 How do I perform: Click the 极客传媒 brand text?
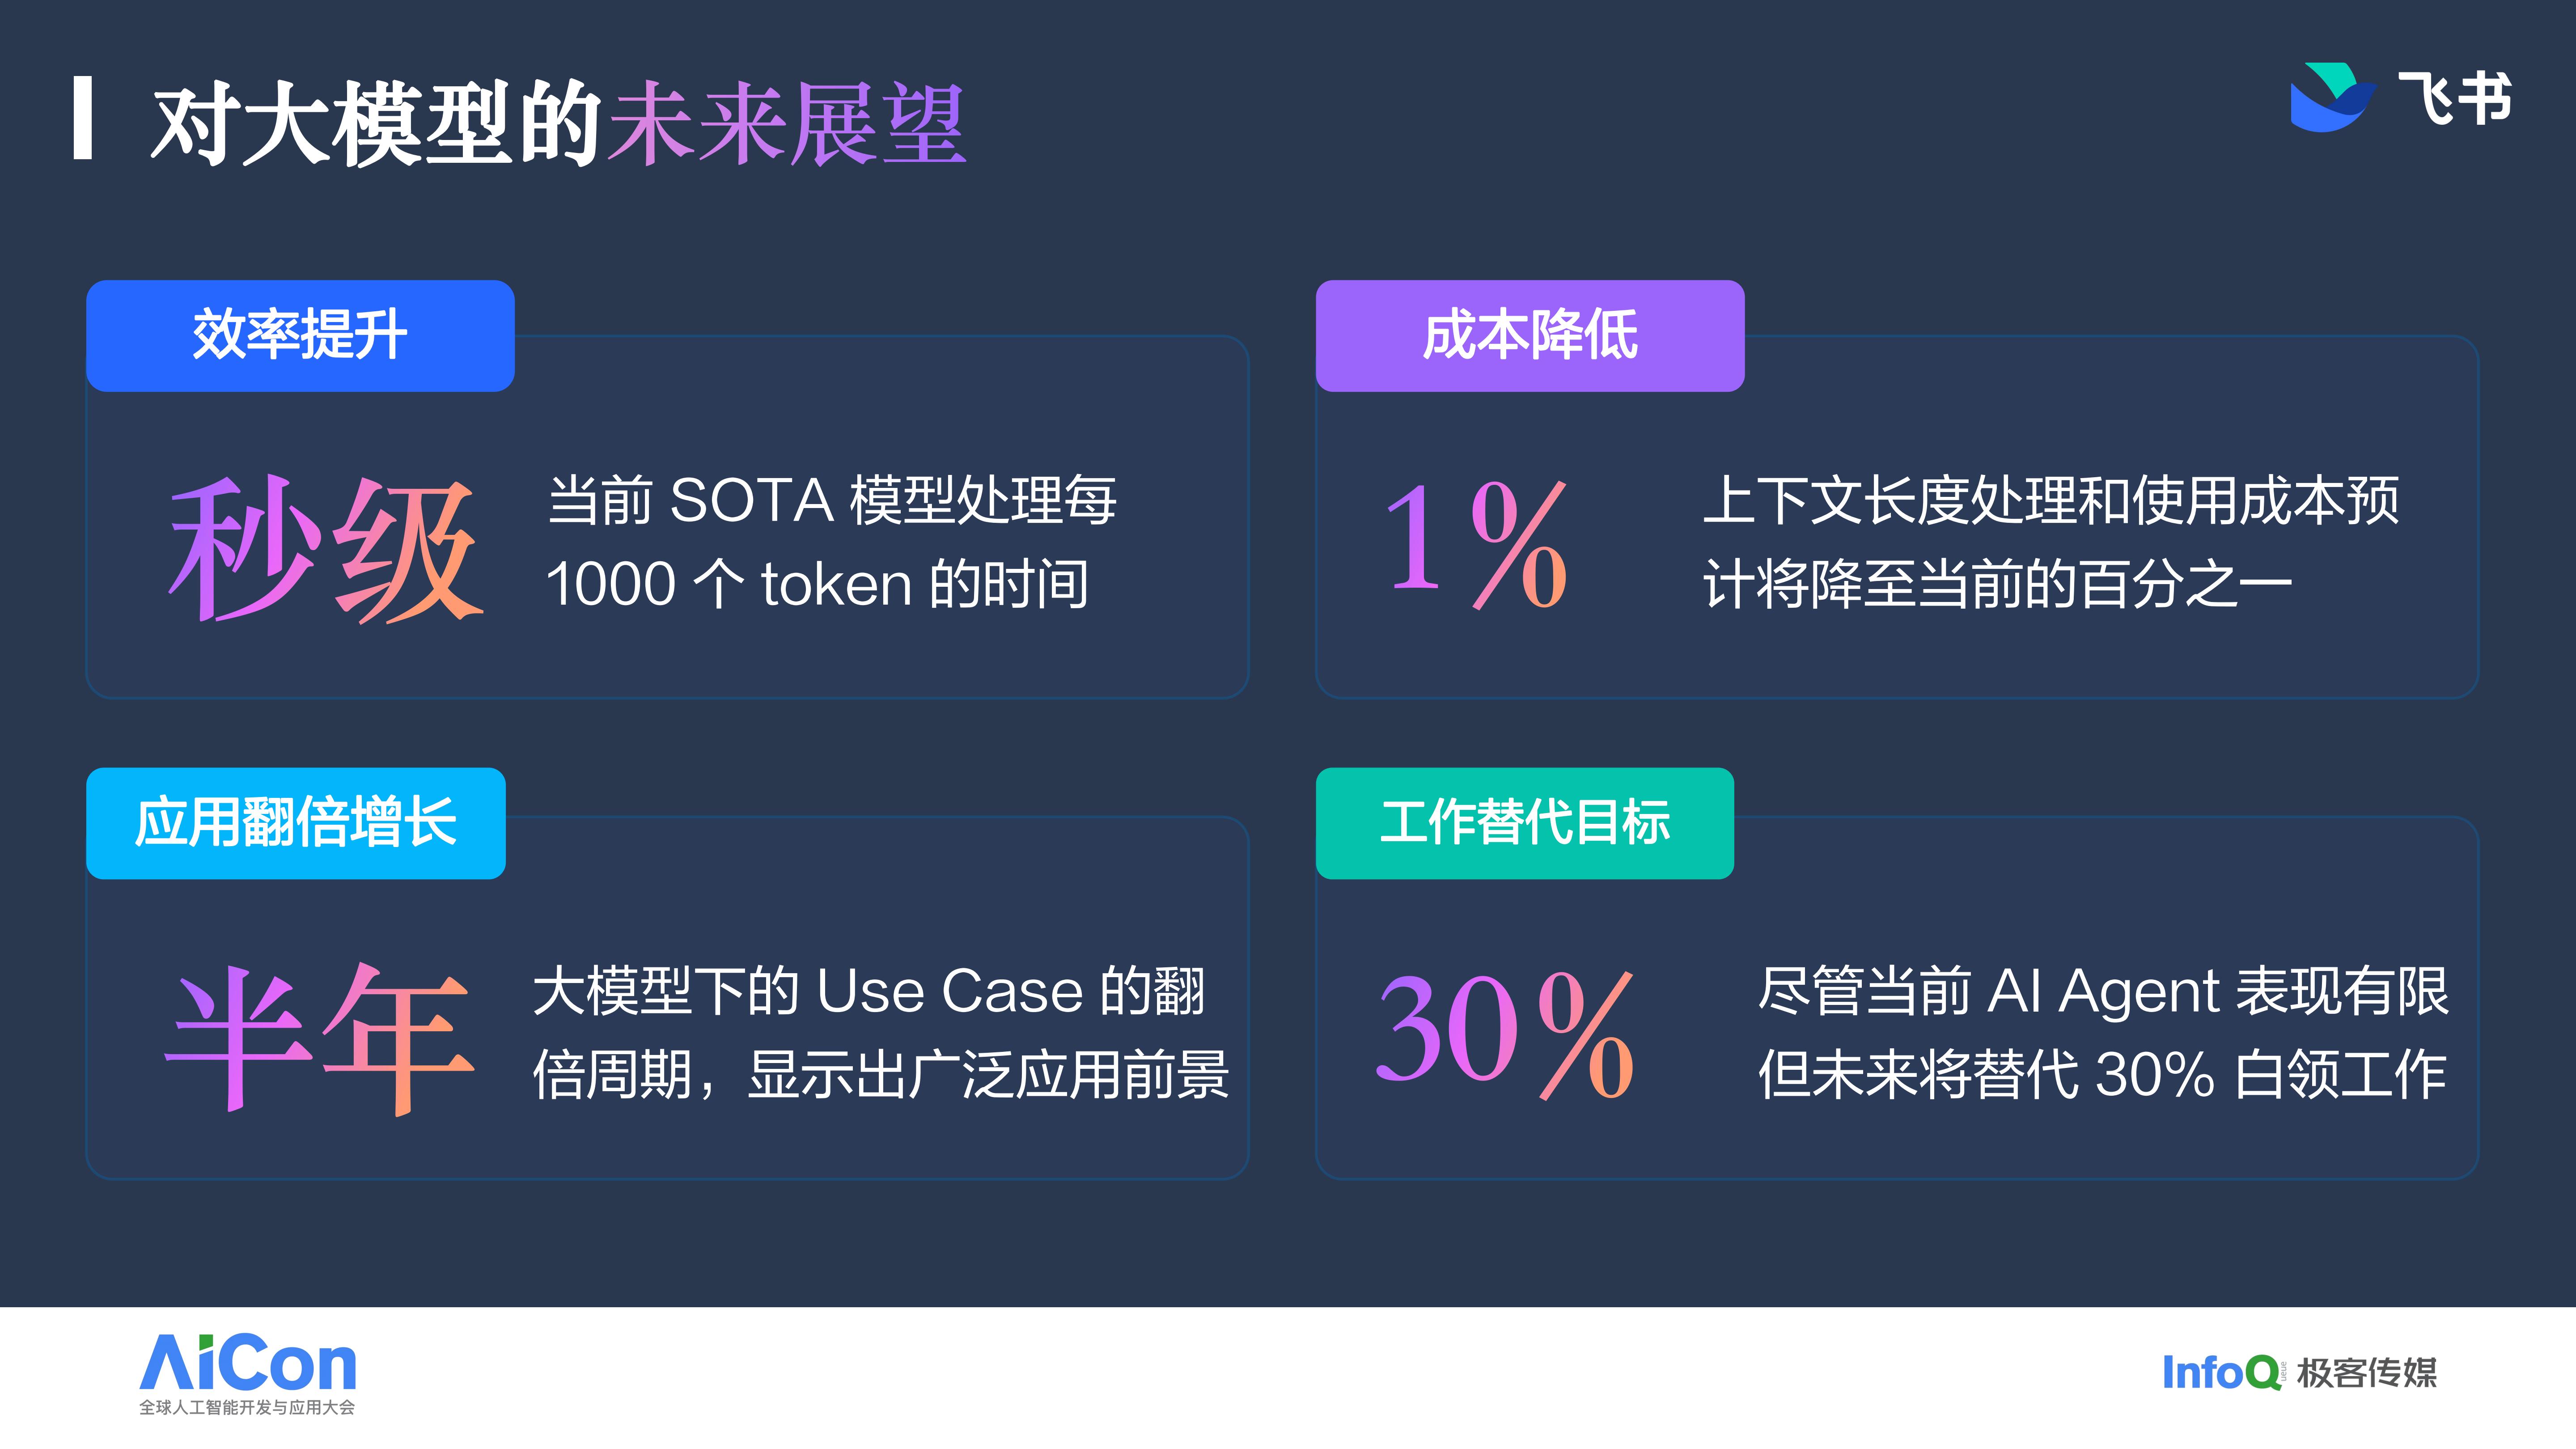tap(2367, 1373)
